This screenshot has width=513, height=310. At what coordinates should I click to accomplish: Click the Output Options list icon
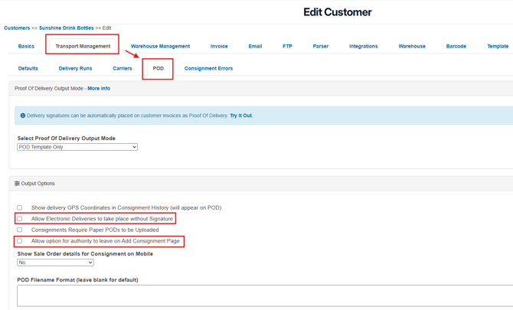point(18,184)
